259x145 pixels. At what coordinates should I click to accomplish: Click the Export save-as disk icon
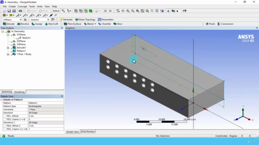click(14, 11)
